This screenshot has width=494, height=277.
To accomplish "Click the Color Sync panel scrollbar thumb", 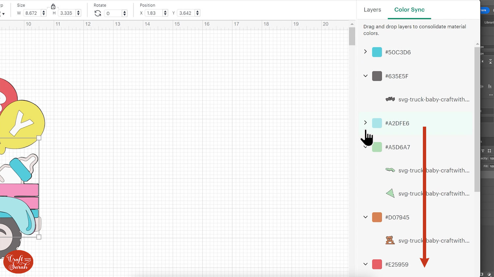I will coord(477,119).
